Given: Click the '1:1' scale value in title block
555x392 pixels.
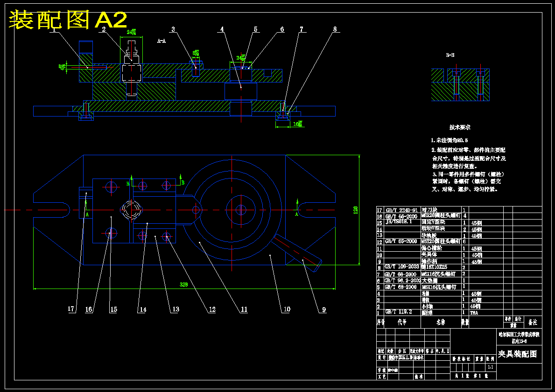Looking at the screenshot, I should (x=491, y=367).
